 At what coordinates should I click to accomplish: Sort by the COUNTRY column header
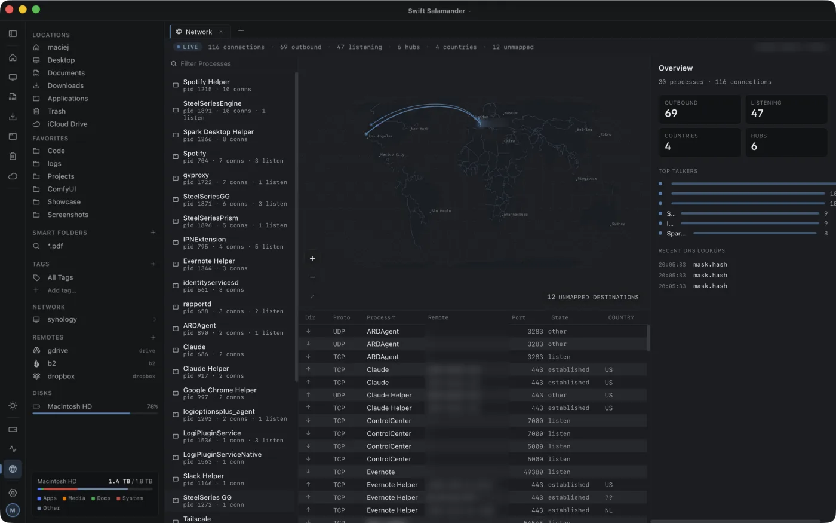pos(621,317)
